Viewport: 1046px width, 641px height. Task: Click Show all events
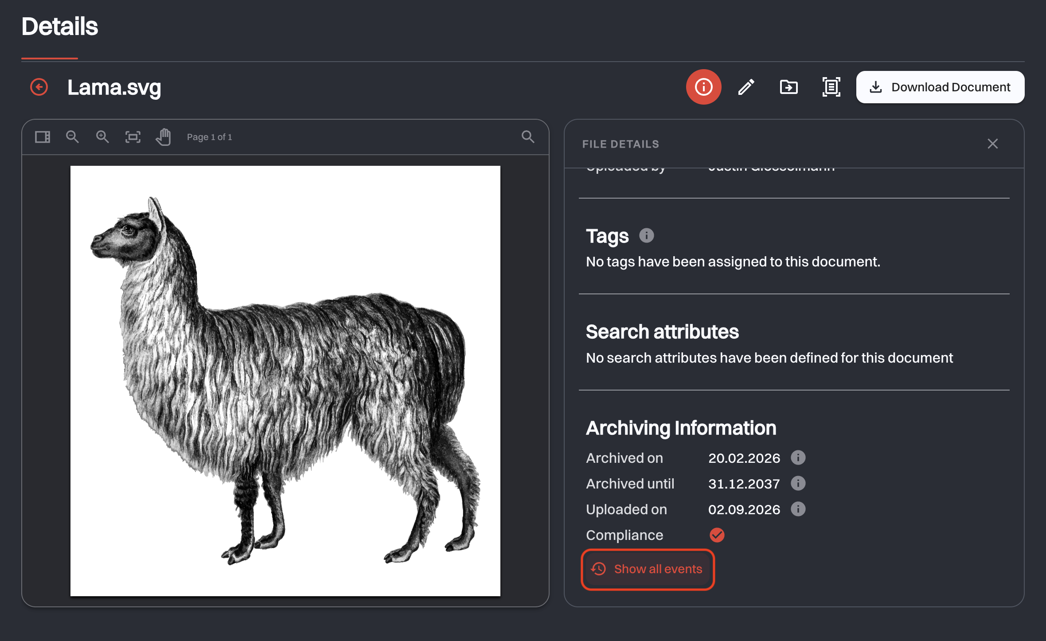pos(648,569)
